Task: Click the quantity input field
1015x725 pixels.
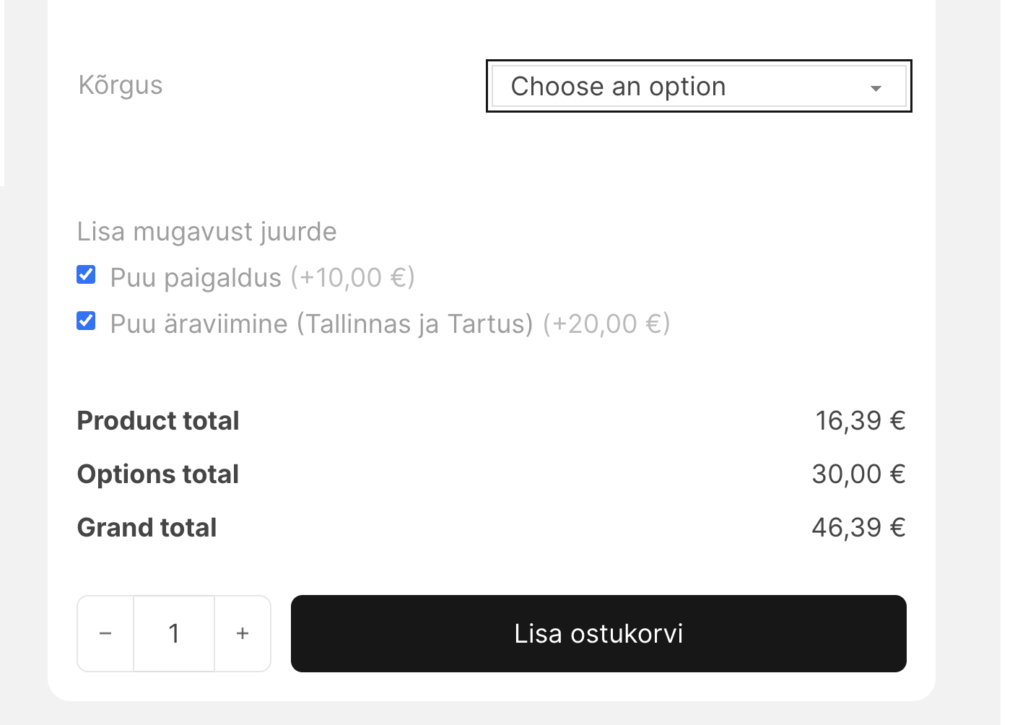Action: pos(174,634)
